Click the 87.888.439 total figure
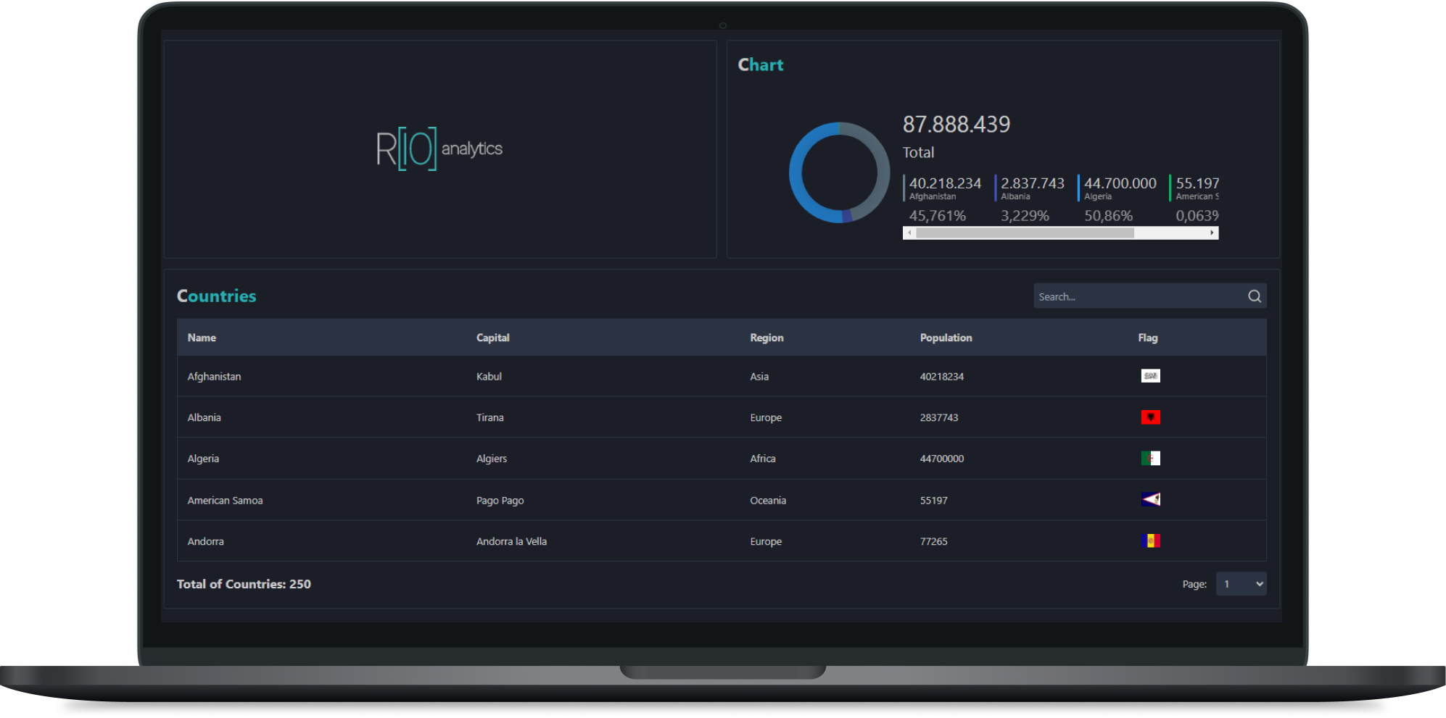 point(956,125)
